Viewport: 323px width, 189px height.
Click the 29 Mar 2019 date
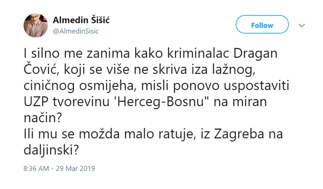point(75,168)
